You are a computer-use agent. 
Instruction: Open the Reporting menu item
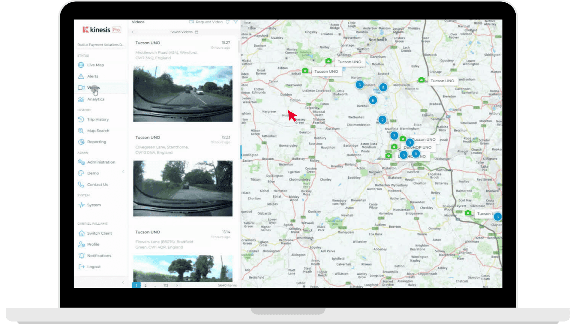(96, 142)
